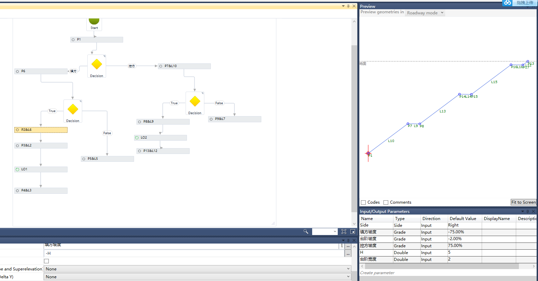Pin the properties panel with pushpin icon

[348, 240]
